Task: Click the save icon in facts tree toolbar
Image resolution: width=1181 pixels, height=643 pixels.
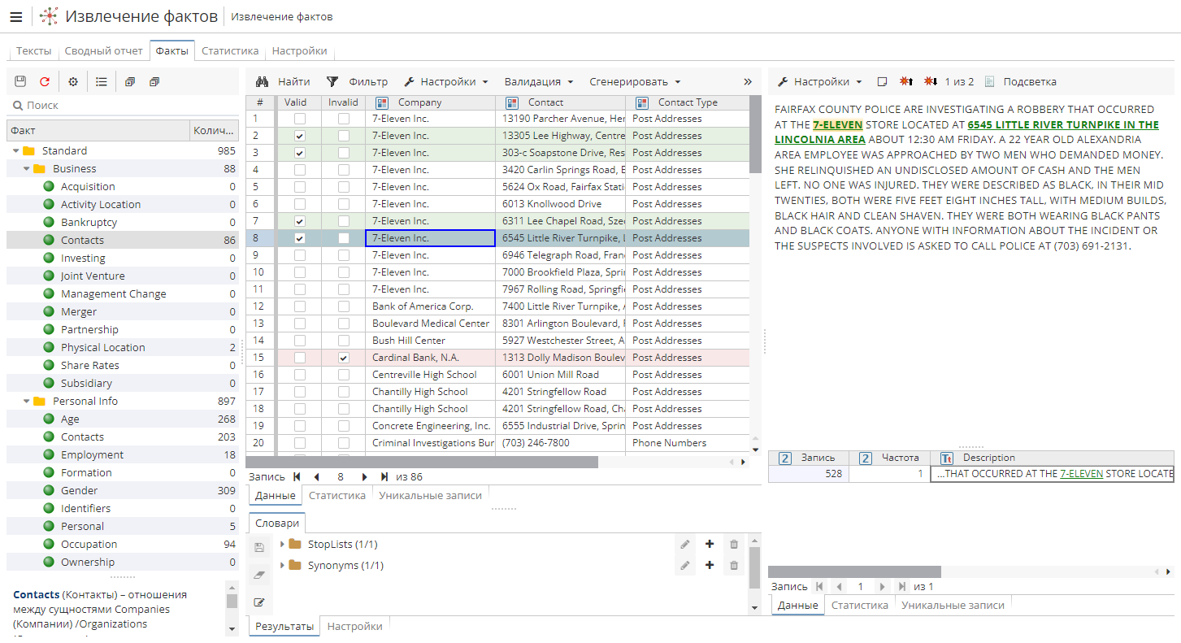Action: tap(20, 81)
